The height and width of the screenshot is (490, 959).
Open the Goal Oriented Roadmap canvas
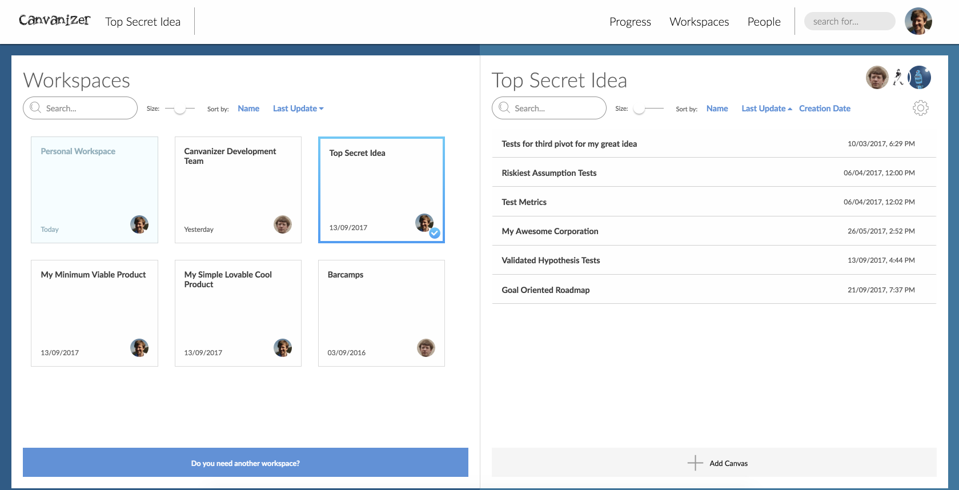[545, 290]
